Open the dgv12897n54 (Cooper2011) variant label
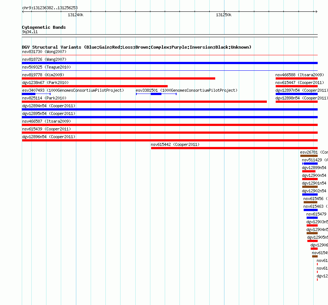The height and width of the screenshot is (305, 328). 301,90
